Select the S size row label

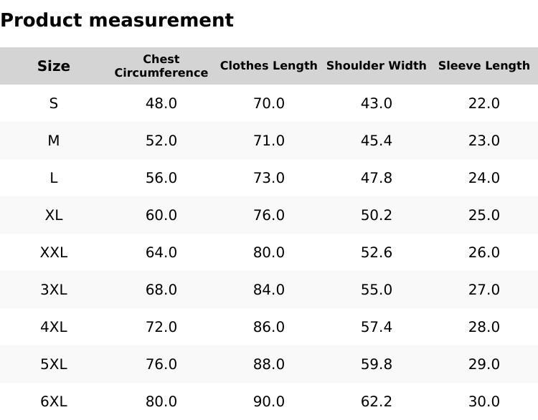point(54,103)
